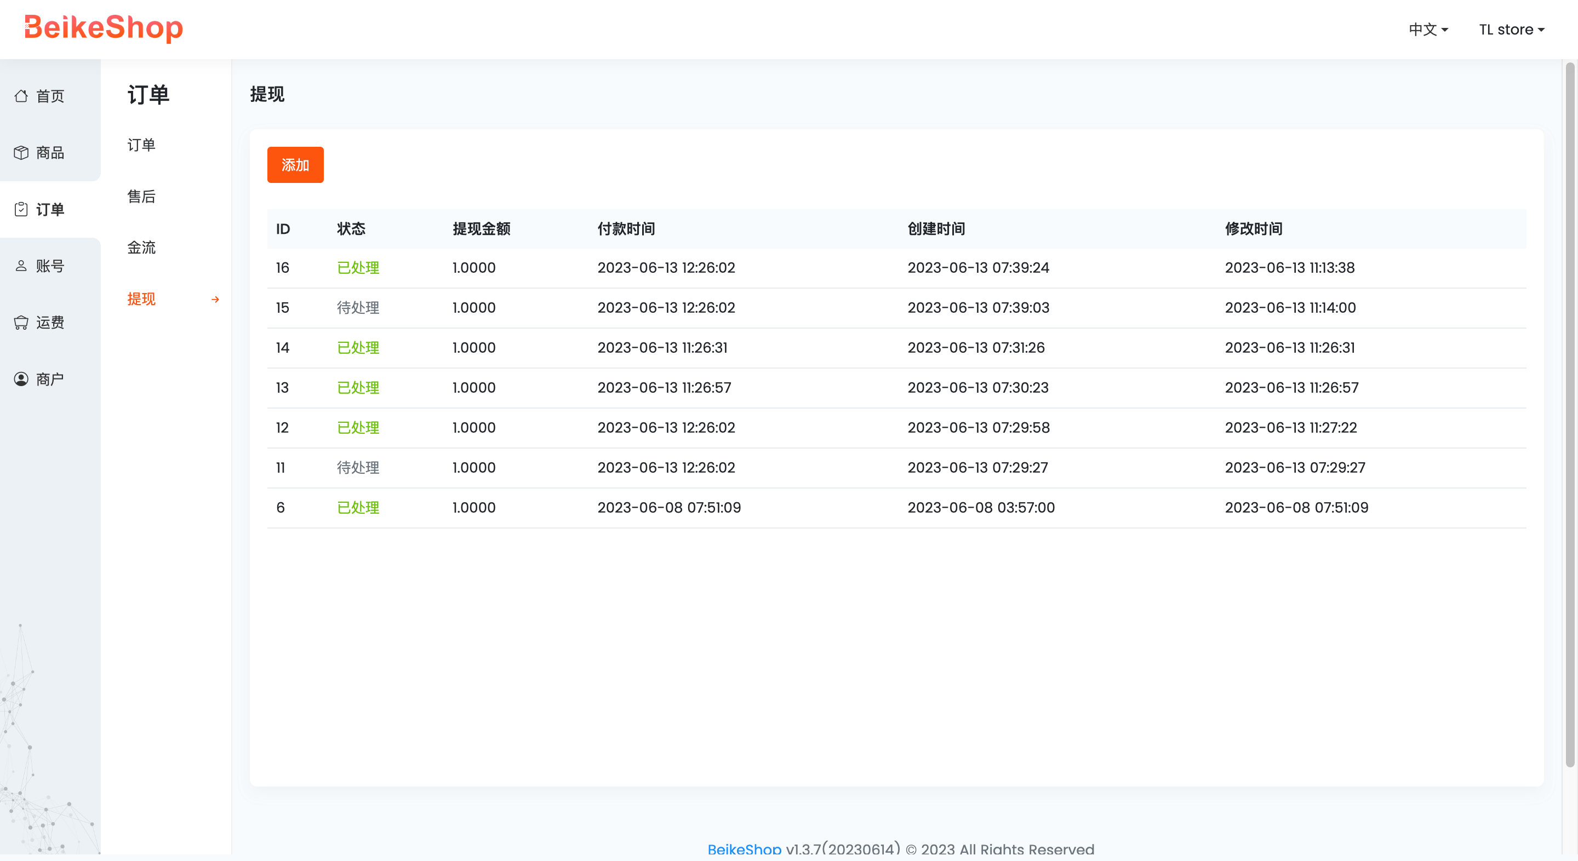Click 已处理 status in row 16
Viewport: 1578px width, 861px height.
tap(358, 268)
